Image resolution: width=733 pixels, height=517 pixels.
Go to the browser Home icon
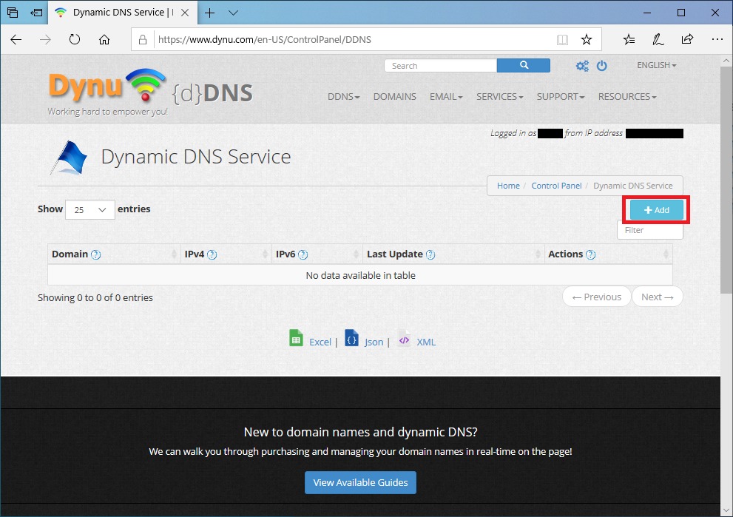(x=104, y=39)
